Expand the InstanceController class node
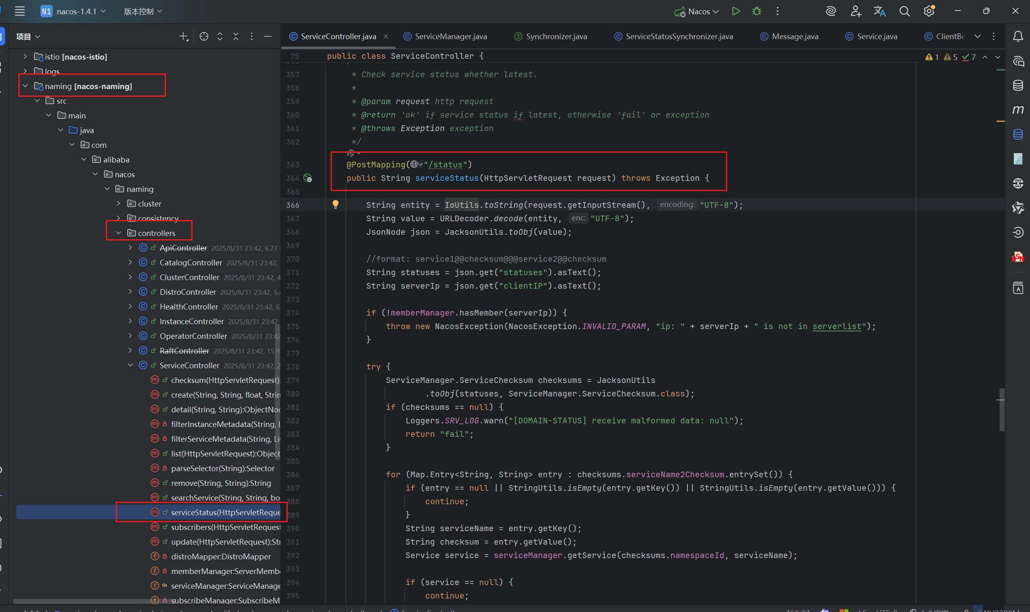Screen dimensions: 1030x612 130,321
